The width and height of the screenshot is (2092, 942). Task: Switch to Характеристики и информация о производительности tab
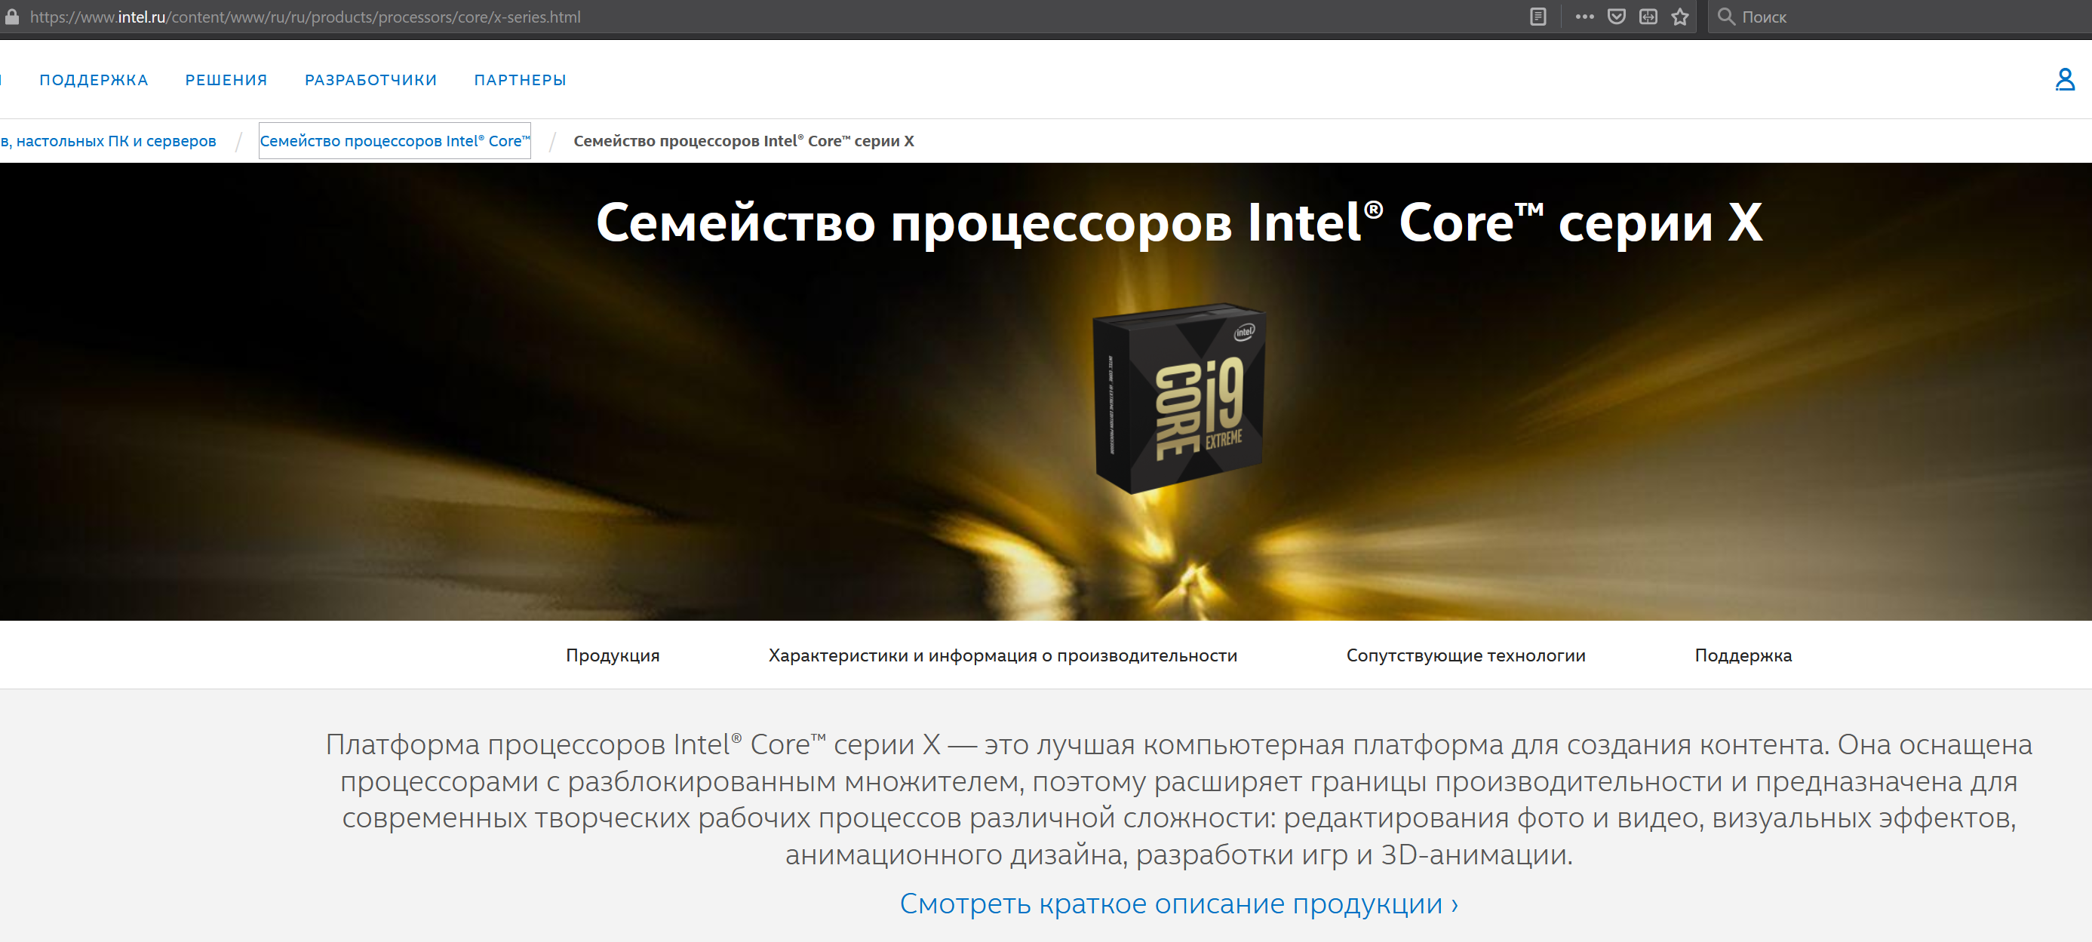[x=1003, y=655]
